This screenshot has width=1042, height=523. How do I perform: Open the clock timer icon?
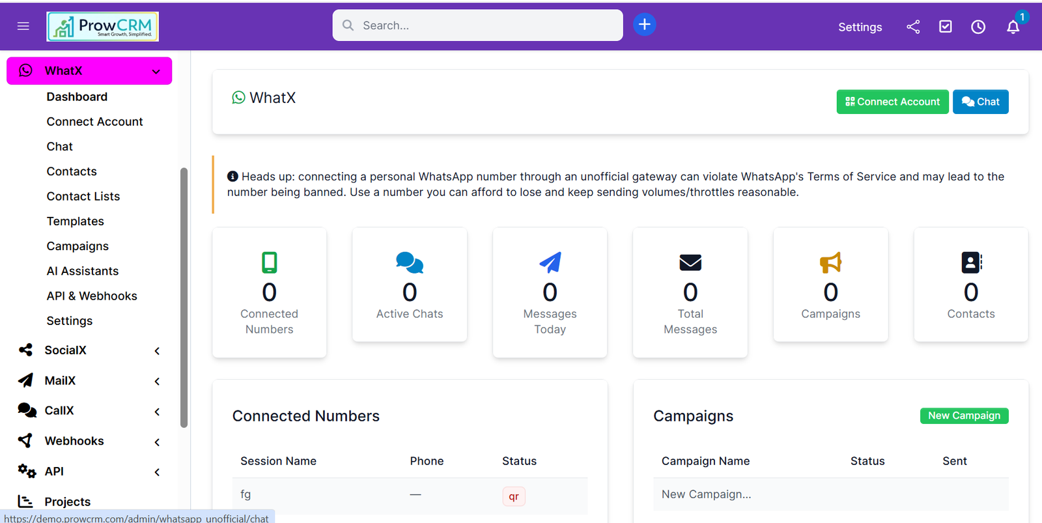(978, 27)
